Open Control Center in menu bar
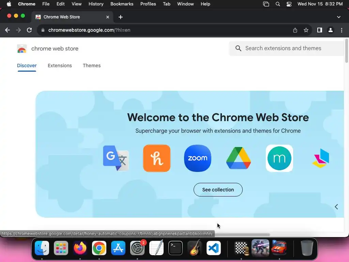The width and height of the screenshot is (349, 262). point(289,4)
